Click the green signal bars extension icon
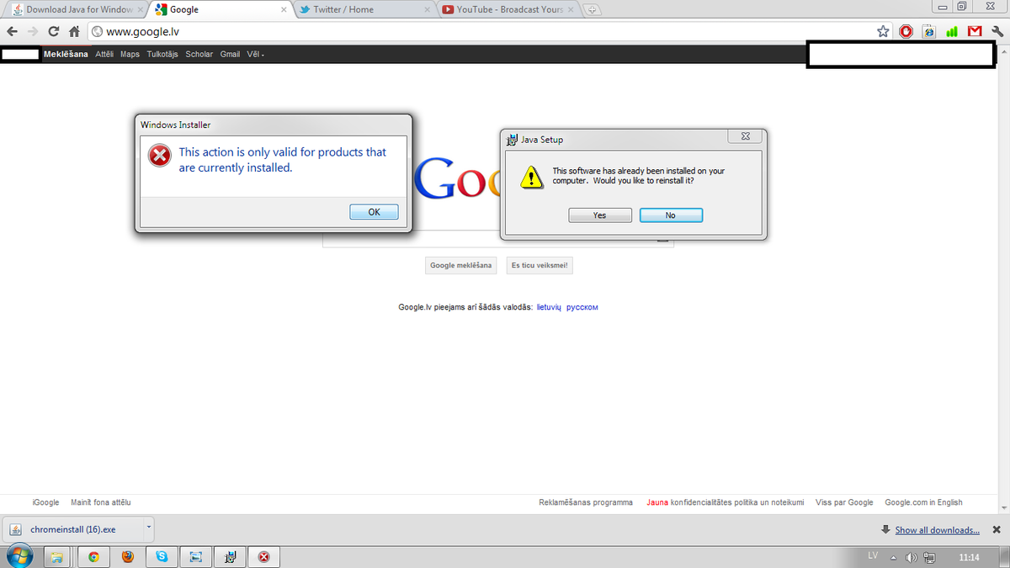 (952, 32)
